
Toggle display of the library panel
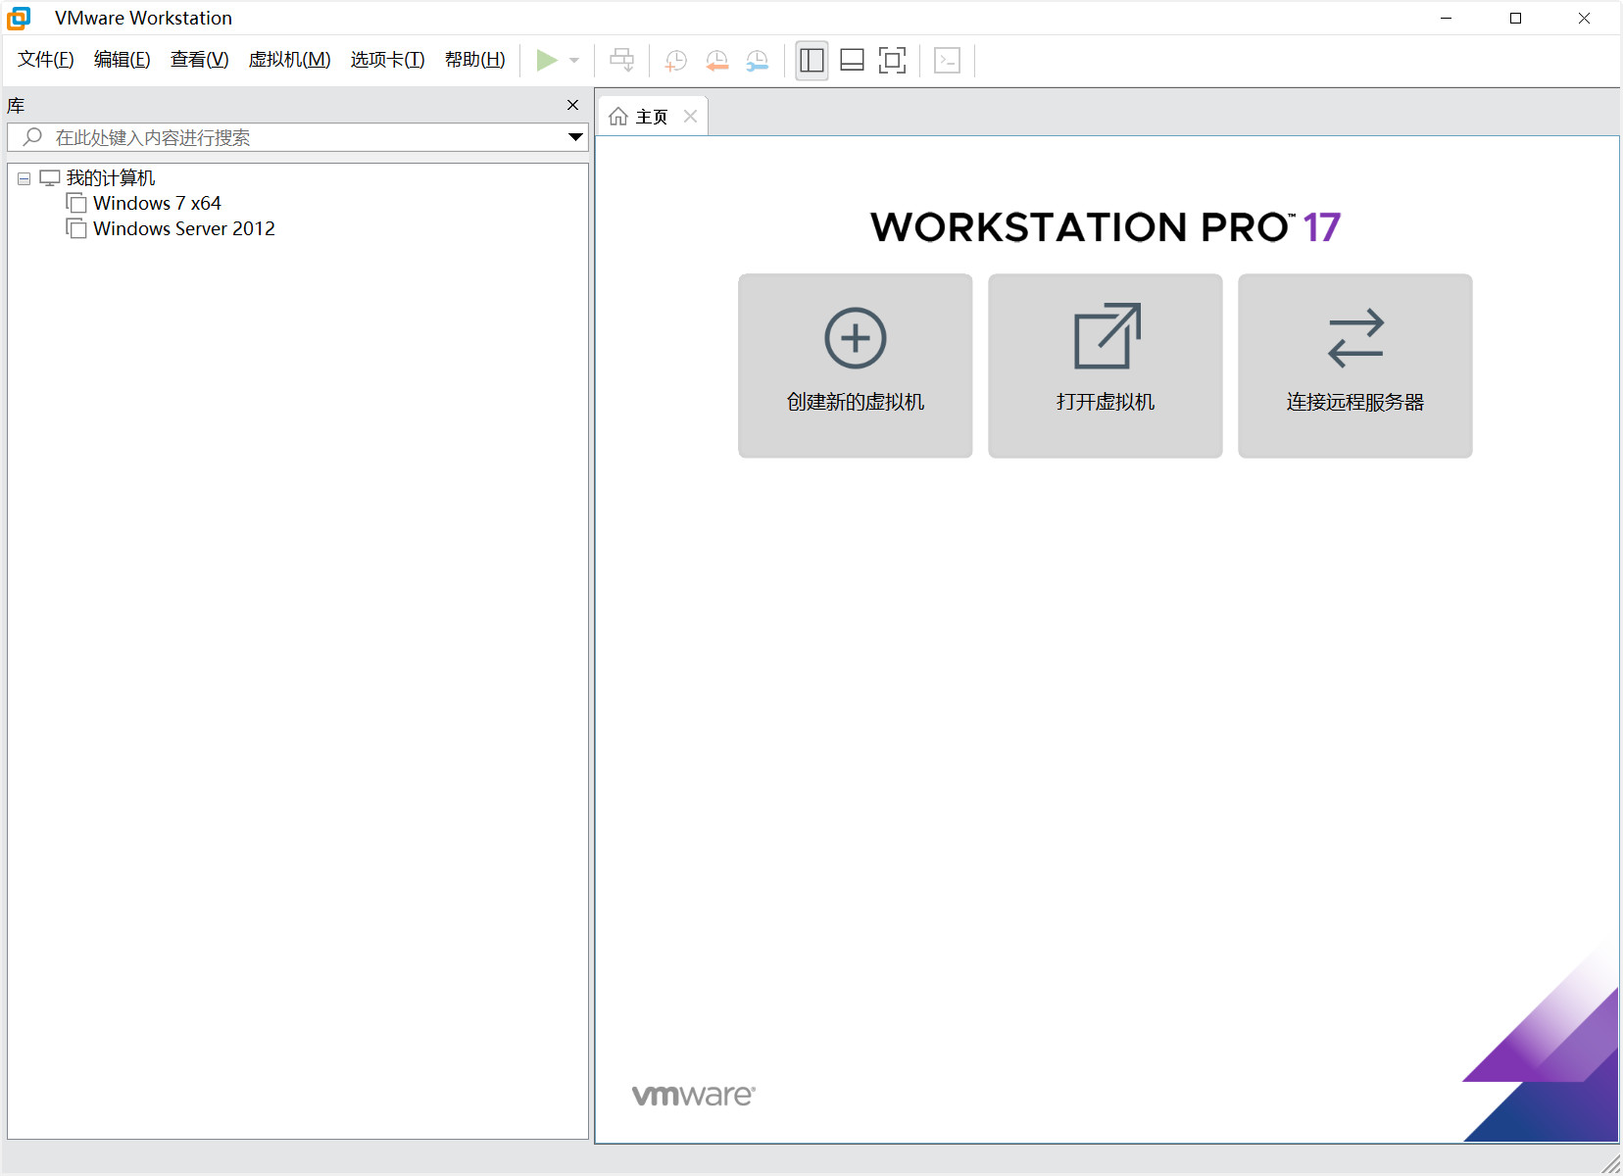(811, 60)
